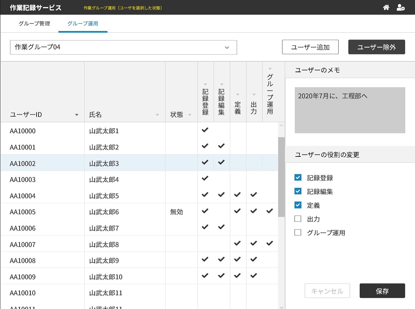Open 定義 column sort arrow

(x=238, y=95)
